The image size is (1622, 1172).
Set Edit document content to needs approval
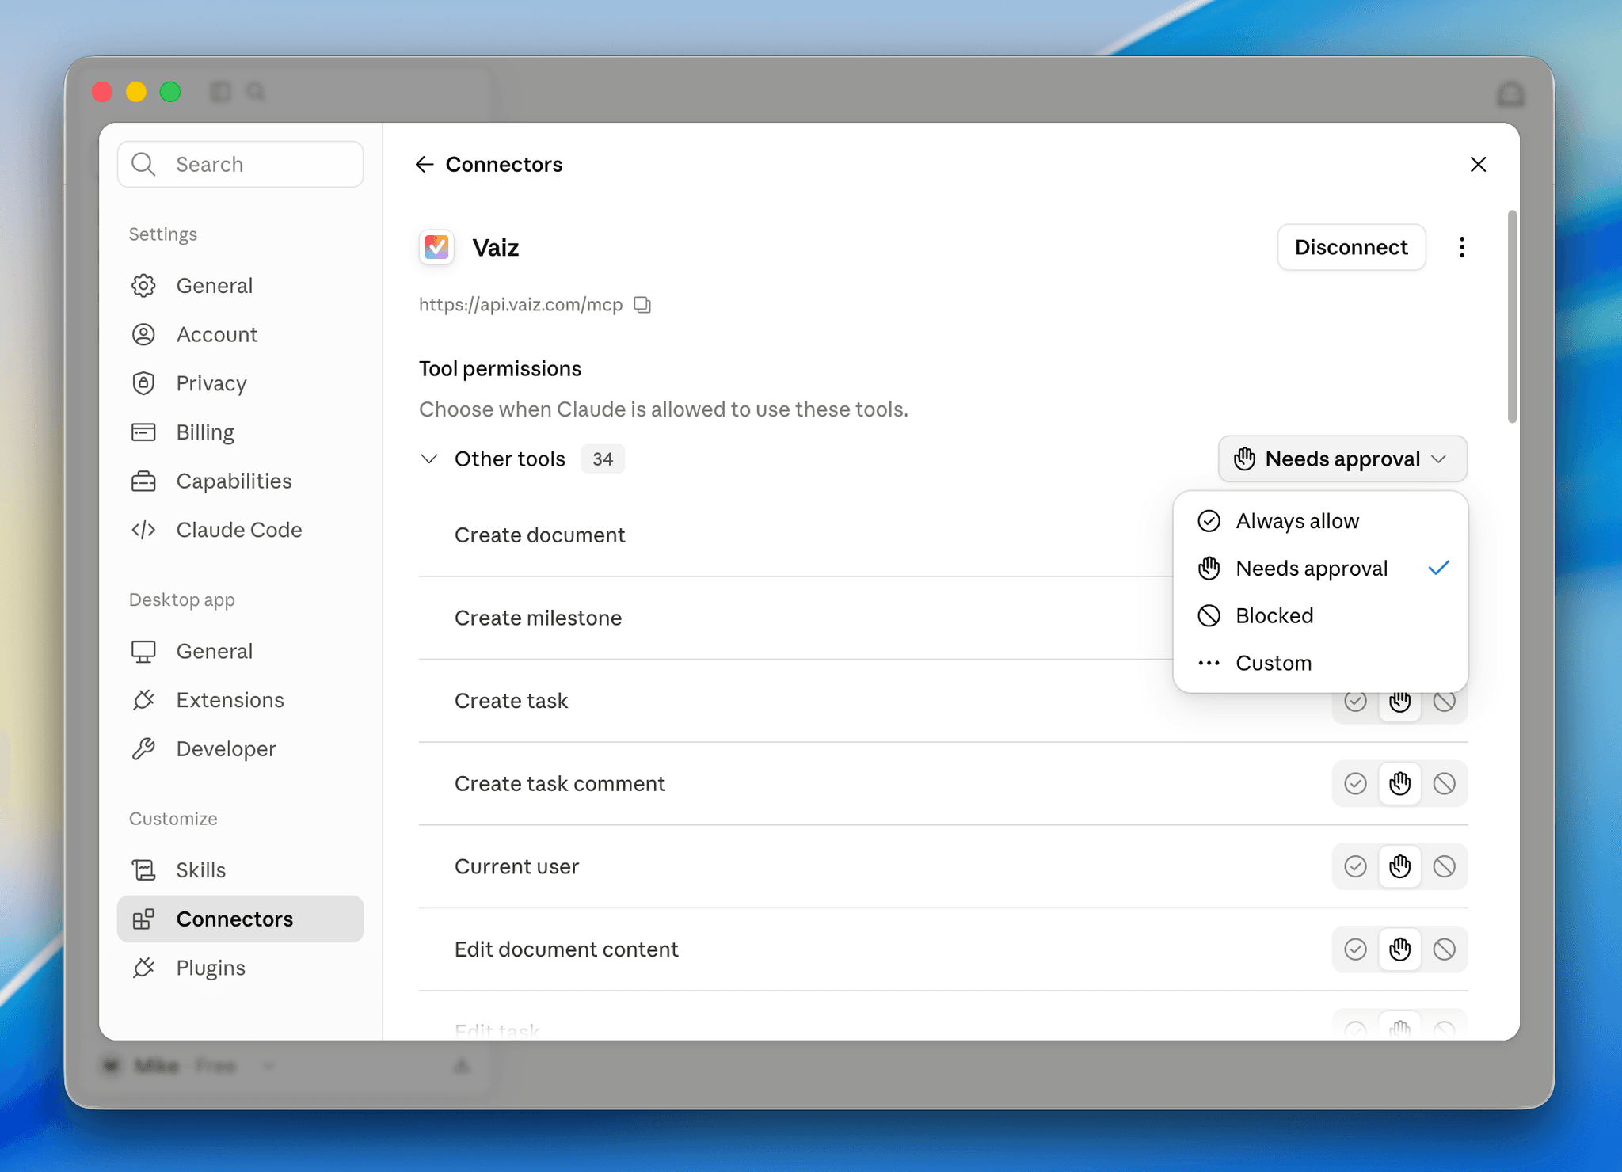tap(1399, 949)
